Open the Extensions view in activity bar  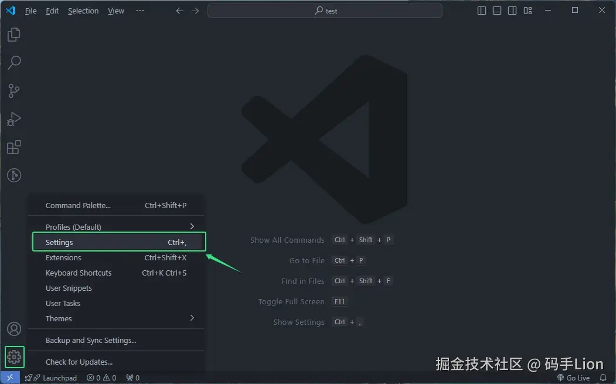[x=13, y=147]
